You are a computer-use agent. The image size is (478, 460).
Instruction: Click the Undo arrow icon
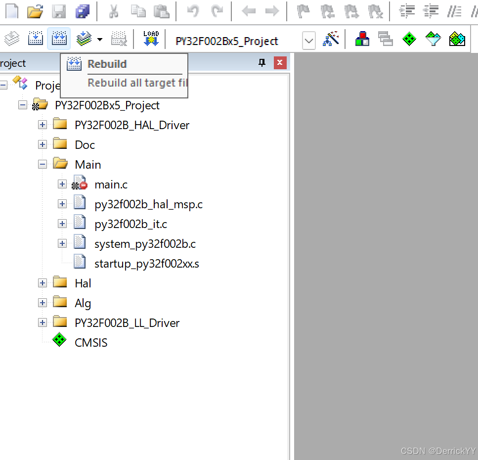click(193, 11)
